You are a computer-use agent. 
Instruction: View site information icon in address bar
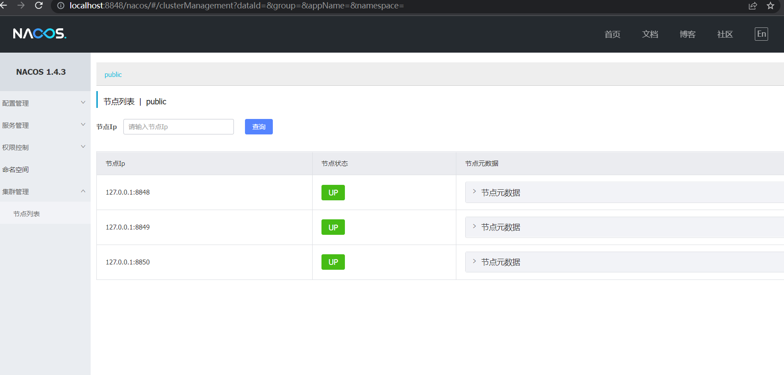(61, 6)
